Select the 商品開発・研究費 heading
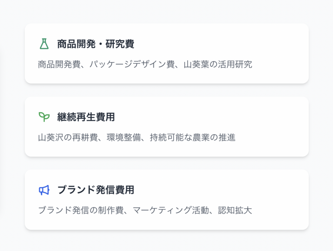 click(95, 44)
